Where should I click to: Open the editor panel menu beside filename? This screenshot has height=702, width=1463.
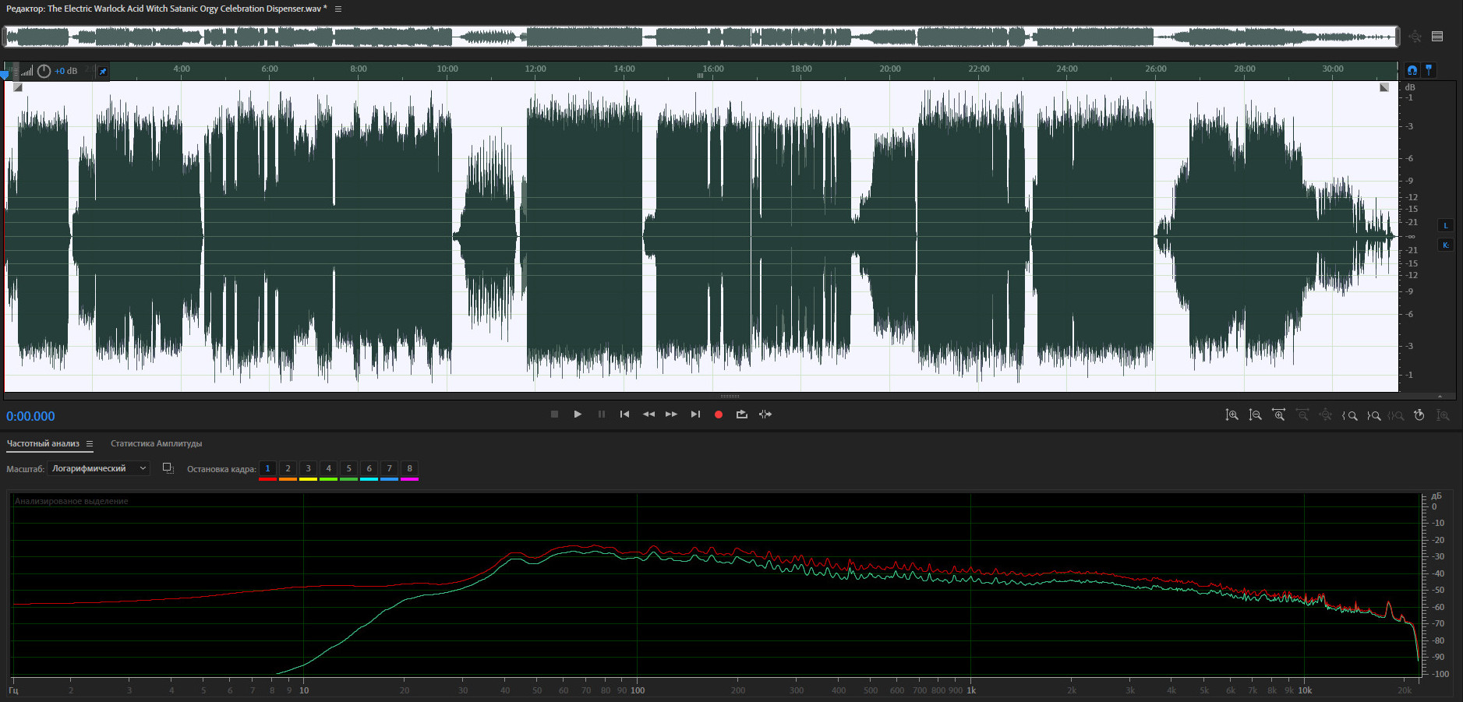click(338, 9)
